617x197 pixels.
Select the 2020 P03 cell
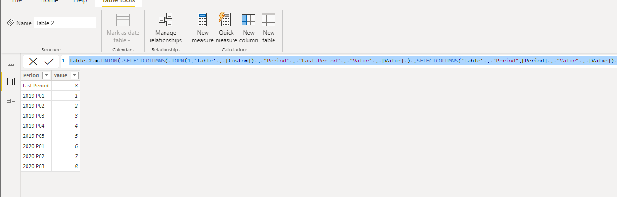[36, 166]
